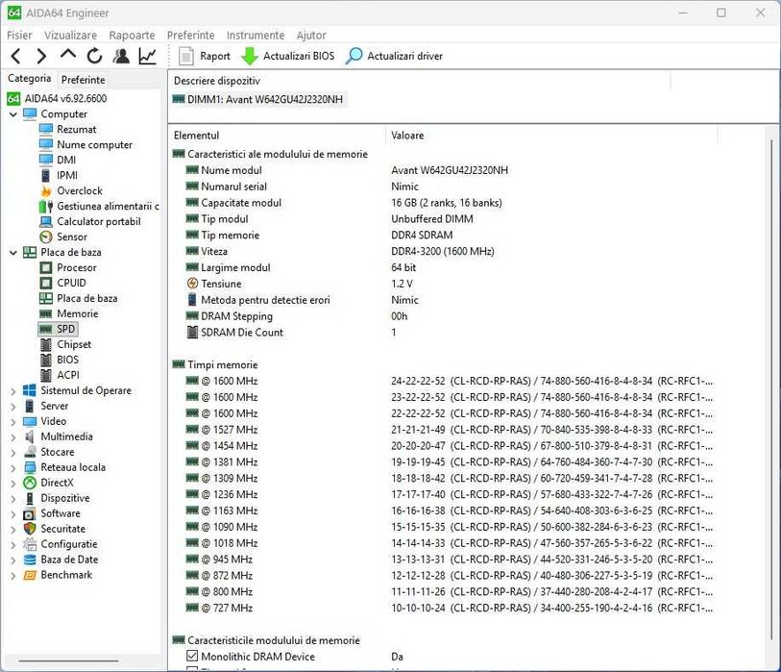Select the CPUID icon

coord(46,284)
